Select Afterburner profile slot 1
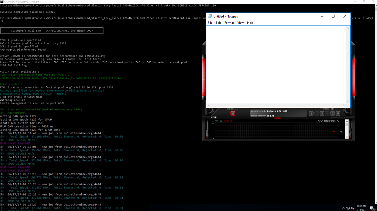This screenshot has width=377, height=211. point(311,113)
